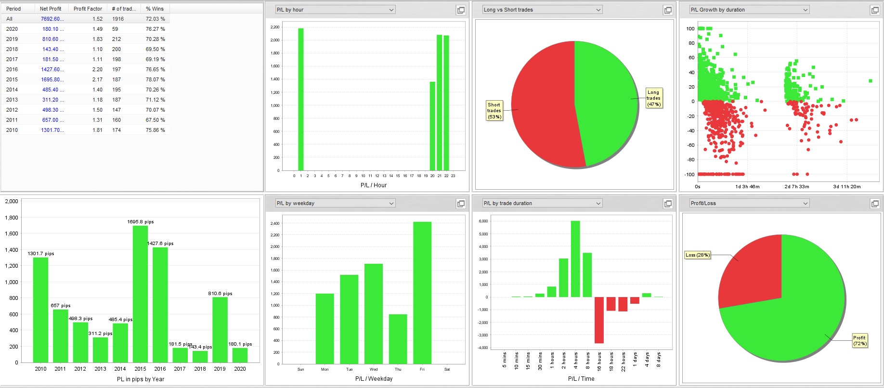Maximize the Long vs Short trades panel
The width and height of the screenshot is (884, 388).
coord(668,10)
